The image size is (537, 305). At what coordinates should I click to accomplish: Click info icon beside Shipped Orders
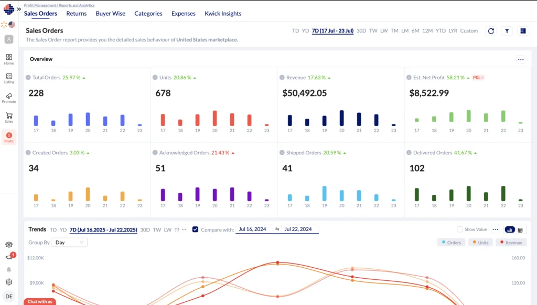tap(282, 152)
